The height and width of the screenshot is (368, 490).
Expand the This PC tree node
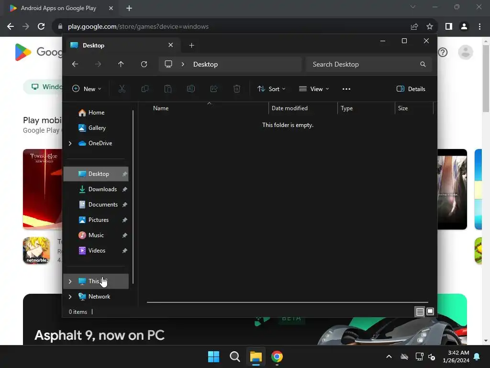point(70,281)
